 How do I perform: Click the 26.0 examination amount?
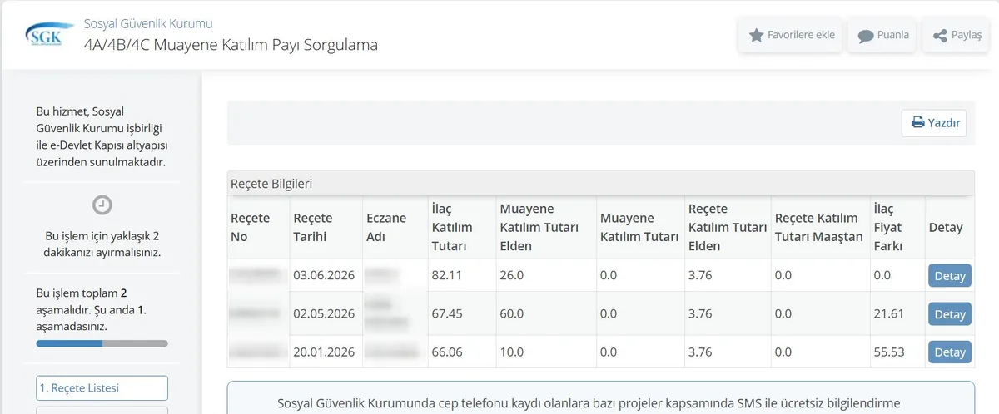511,275
